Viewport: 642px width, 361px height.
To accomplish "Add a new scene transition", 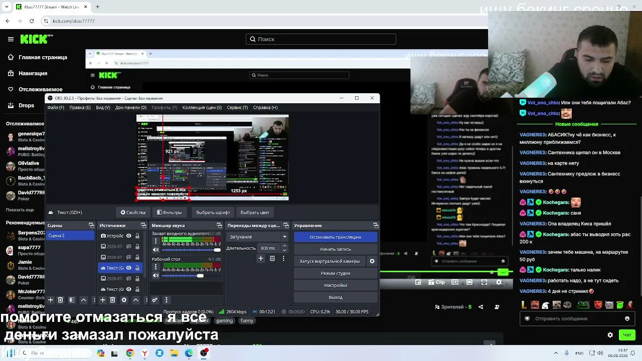I will (x=261, y=258).
